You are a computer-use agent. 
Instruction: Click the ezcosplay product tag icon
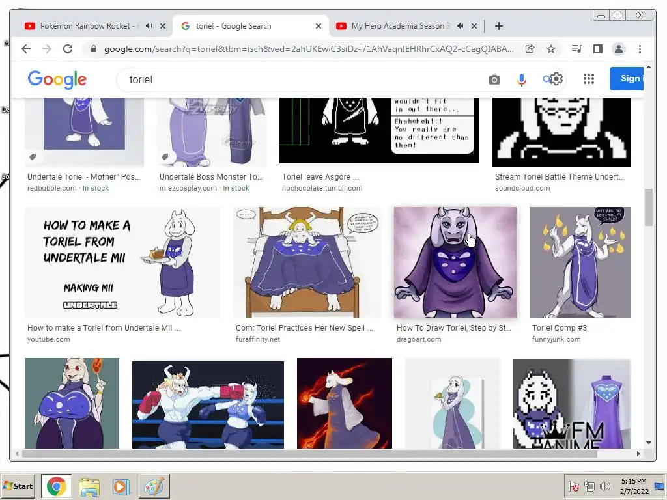[x=165, y=157]
